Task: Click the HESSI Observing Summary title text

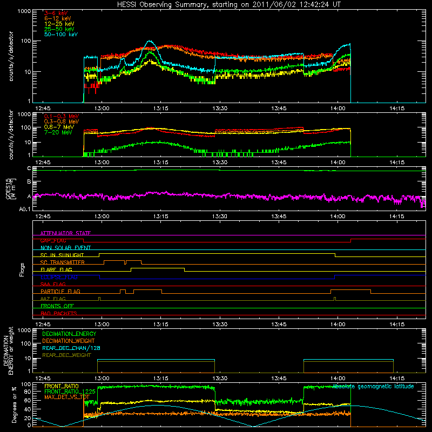Action: click(228, 5)
